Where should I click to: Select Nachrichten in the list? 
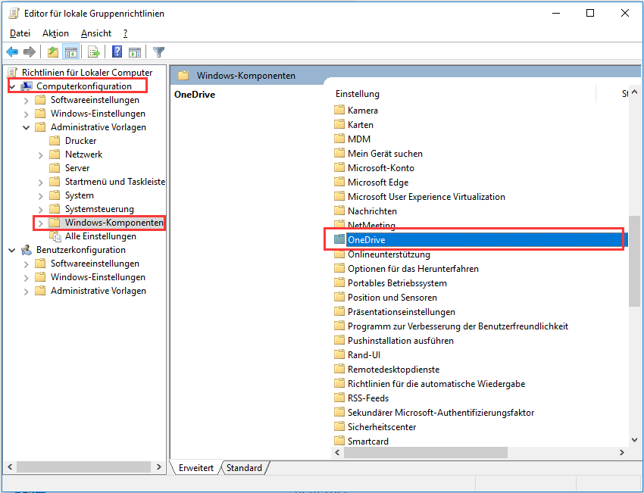pyautogui.click(x=372, y=211)
